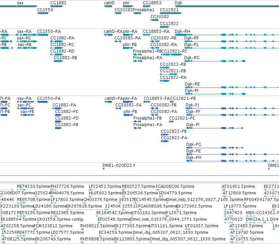Click the CG12822-RB transcript label

[x=173, y=64]
